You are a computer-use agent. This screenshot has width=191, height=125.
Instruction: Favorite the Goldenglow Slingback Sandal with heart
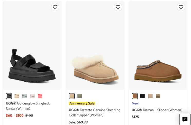point(55,7)
